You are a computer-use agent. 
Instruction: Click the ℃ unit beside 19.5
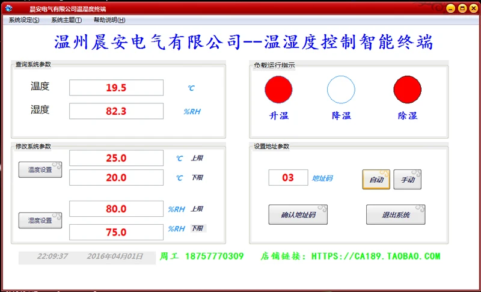[x=191, y=88]
